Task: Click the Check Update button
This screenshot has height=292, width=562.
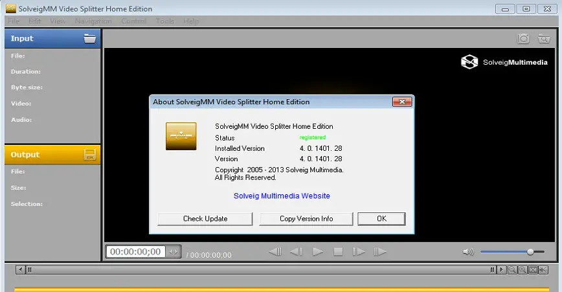Action: click(x=205, y=219)
